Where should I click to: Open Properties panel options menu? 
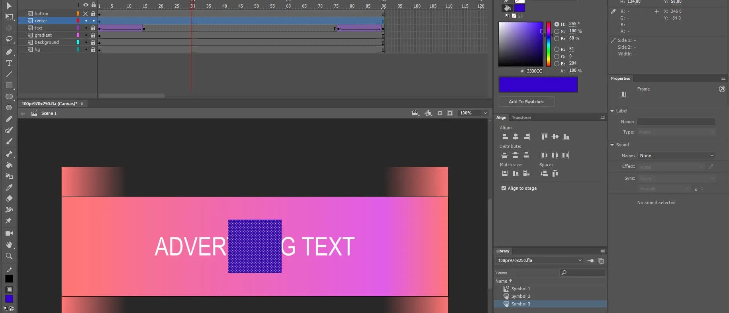pyautogui.click(x=723, y=79)
